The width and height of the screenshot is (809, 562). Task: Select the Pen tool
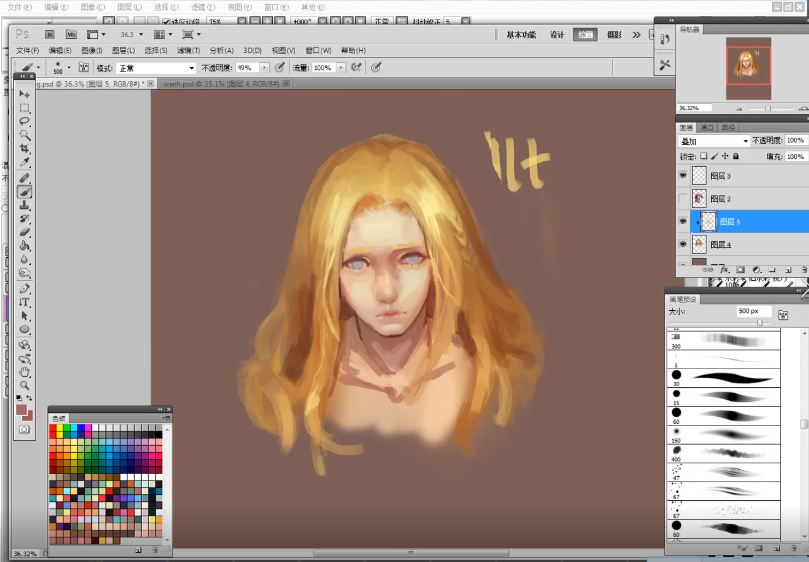tap(25, 288)
